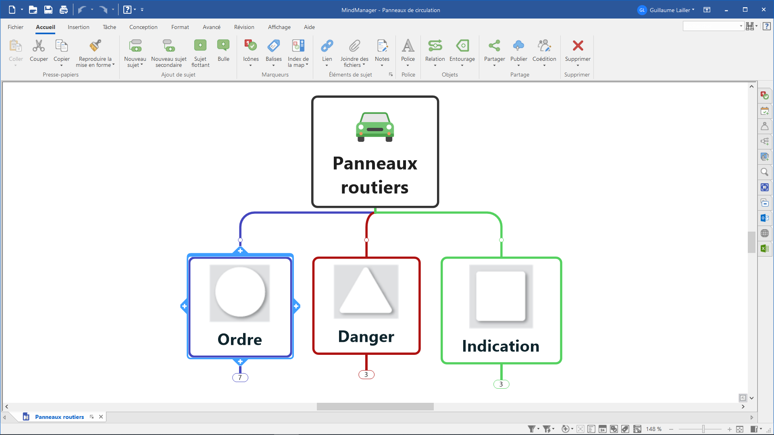Collapse the Ordre subtopic counter showing 7

[240, 377]
